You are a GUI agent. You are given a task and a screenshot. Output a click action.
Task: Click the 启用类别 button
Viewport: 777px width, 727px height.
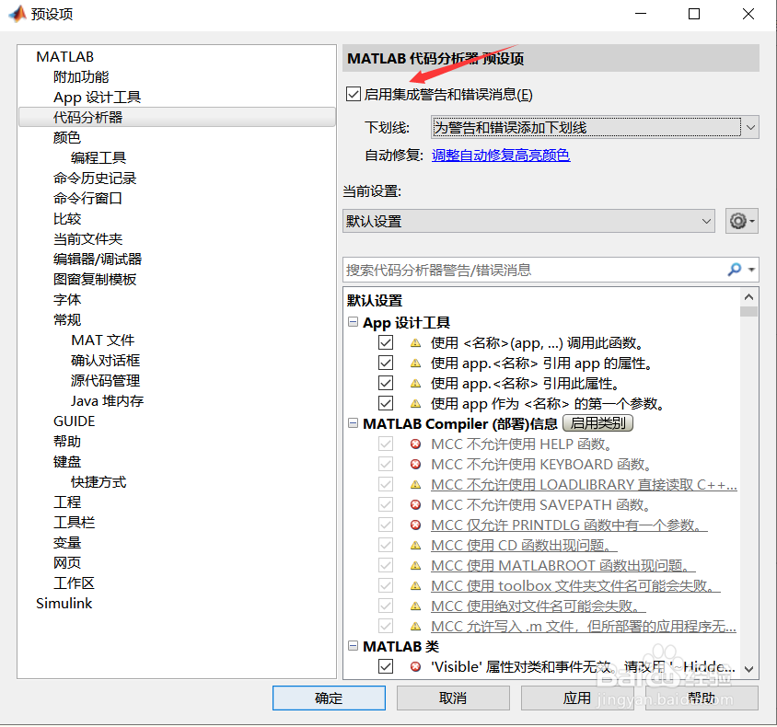597,423
